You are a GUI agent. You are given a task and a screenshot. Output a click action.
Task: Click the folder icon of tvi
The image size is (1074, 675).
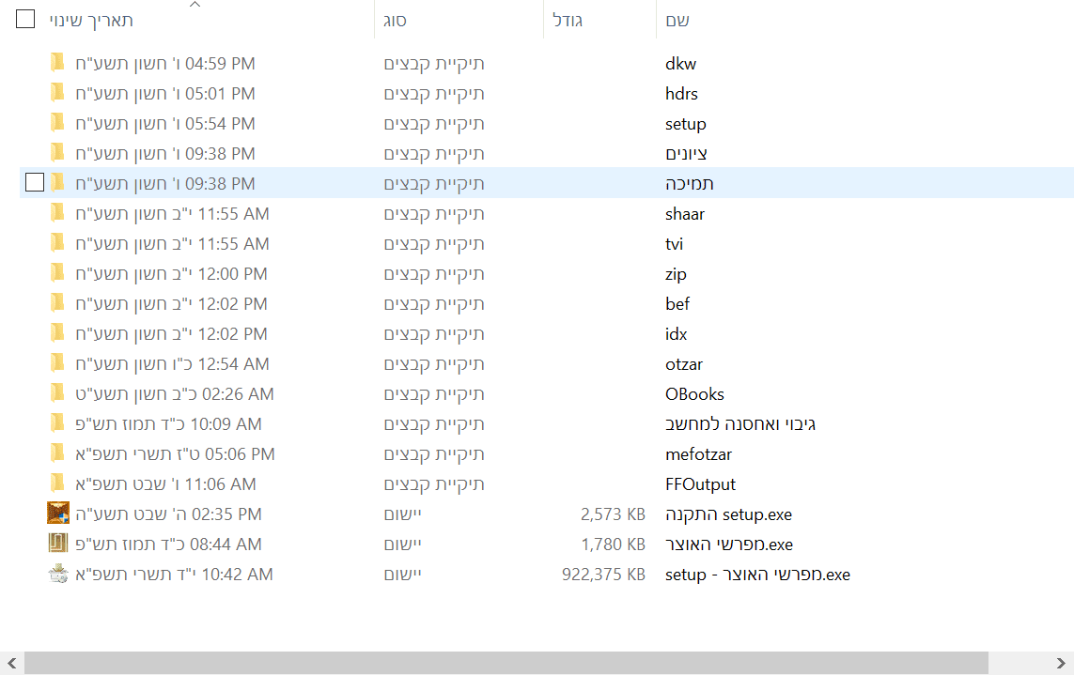click(x=57, y=244)
